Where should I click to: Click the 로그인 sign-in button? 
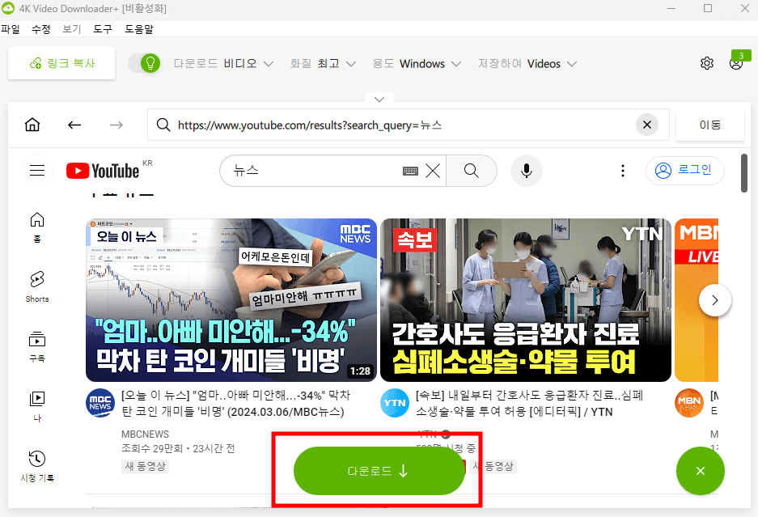coord(684,170)
